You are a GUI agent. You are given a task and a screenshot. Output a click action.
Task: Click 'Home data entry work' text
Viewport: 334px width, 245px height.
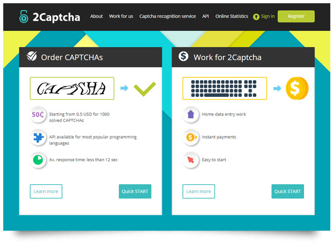(224, 114)
